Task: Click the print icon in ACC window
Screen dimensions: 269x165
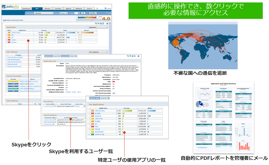Action: [x=107, y=23]
